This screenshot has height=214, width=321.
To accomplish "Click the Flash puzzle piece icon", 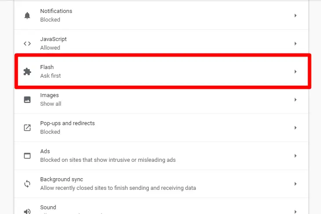I will [27, 72].
